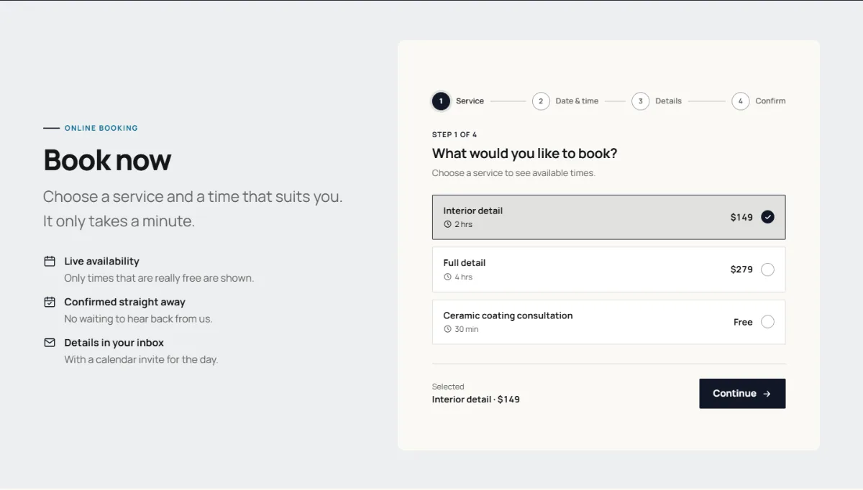This screenshot has width=863, height=490.
Task: Click step 1 circle for Service
Action: (441, 101)
